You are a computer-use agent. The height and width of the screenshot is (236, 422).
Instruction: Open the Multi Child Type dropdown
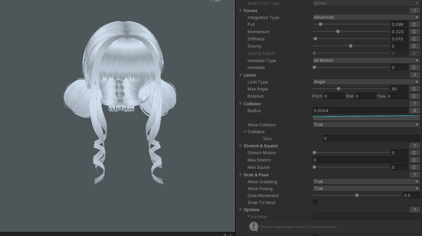tap(366, 3)
